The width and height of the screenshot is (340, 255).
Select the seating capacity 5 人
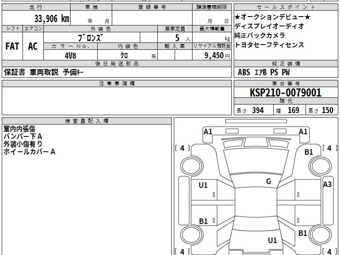(183, 38)
